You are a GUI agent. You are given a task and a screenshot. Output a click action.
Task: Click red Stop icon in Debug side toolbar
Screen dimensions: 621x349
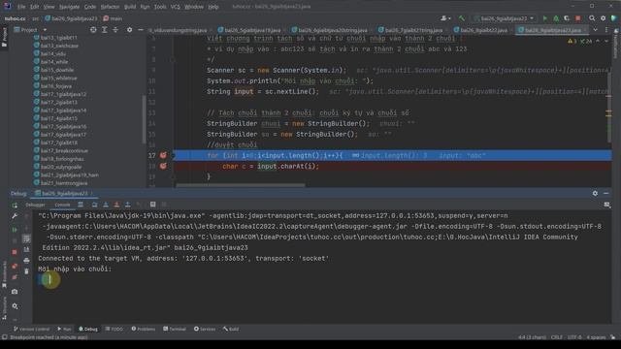click(x=15, y=252)
